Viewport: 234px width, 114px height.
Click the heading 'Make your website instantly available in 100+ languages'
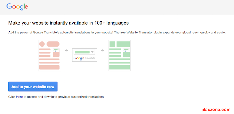(68, 23)
